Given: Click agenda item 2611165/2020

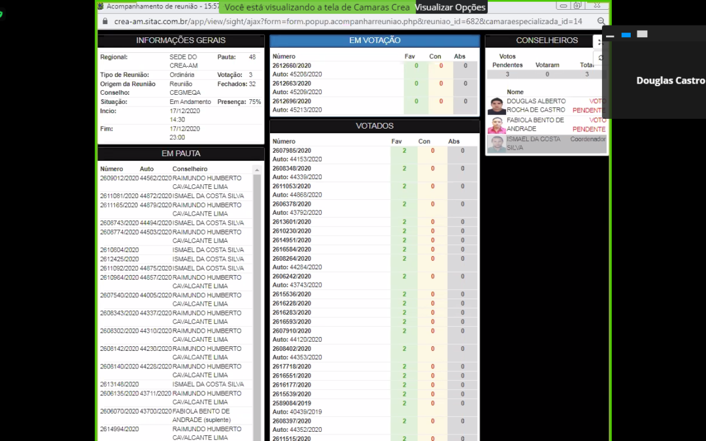Looking at the screenshot, I should 120,205.
